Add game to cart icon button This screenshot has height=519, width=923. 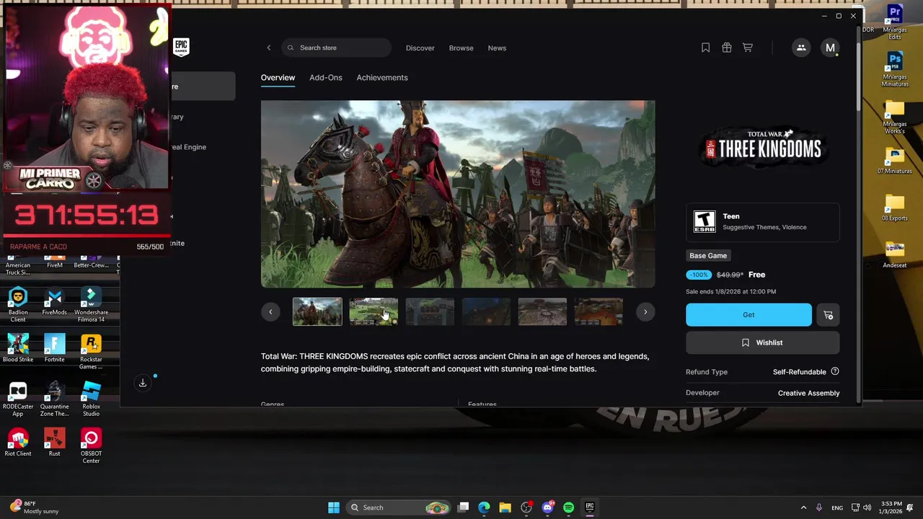pos(828,315)
